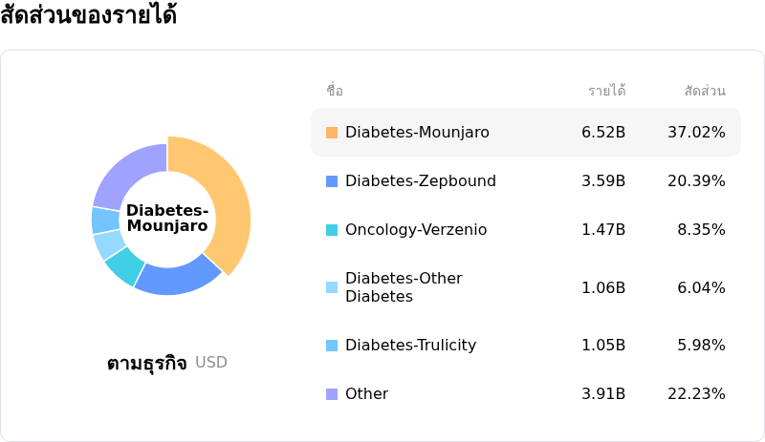Select the Diabetes-Mounjaro row
The width and height of the screenshot is (765, 442).
(x=526, y=133)
